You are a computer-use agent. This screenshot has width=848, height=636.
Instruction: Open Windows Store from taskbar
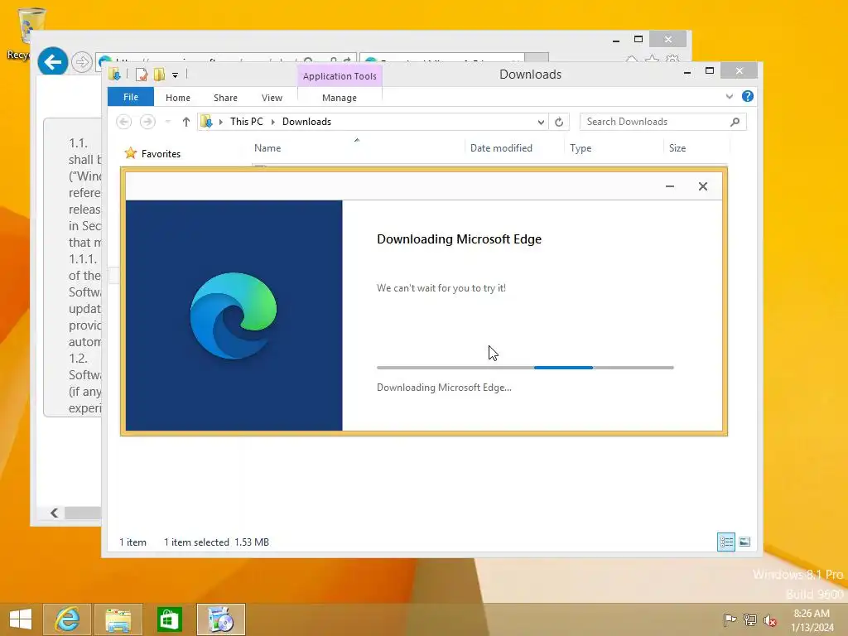pyautogui.click(x=169, y=619)
